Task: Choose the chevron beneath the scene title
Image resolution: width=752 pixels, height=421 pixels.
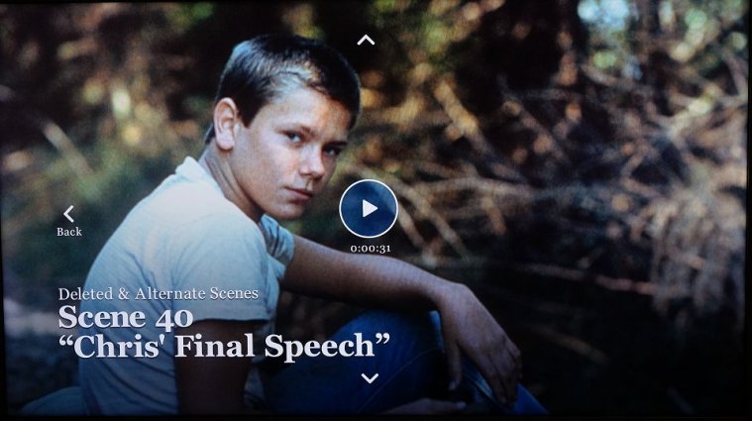Action: tap(370, 378)
